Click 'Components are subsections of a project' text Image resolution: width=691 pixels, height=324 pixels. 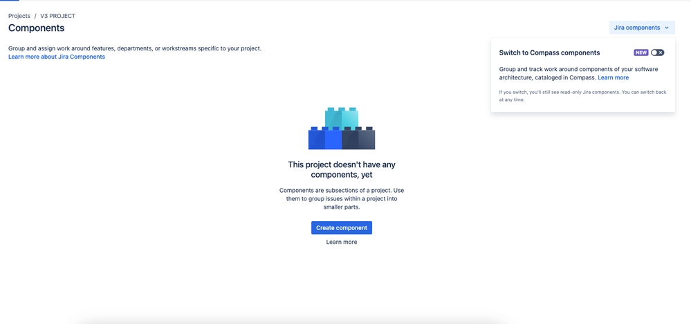click(x=342, y=198)
